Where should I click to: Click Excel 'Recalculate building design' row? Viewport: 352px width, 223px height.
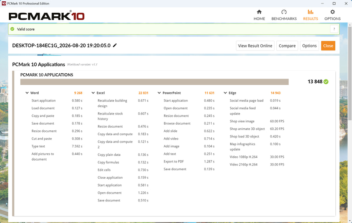123,103
